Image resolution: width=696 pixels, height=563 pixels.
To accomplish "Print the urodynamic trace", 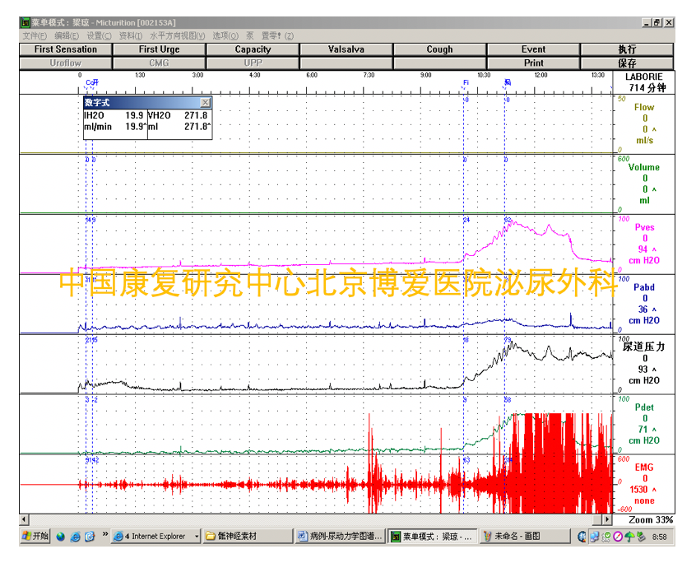I will point(534,63).
